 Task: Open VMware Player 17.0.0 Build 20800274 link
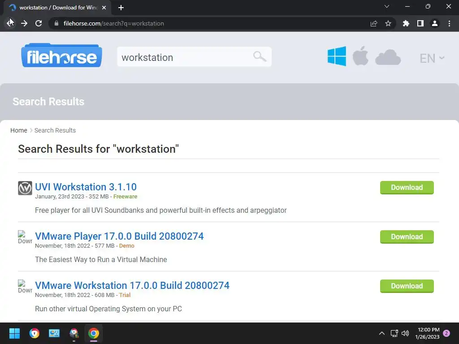[x=119, y=236]
